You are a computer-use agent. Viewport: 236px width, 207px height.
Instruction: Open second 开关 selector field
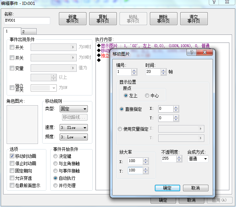pos(54,58)
